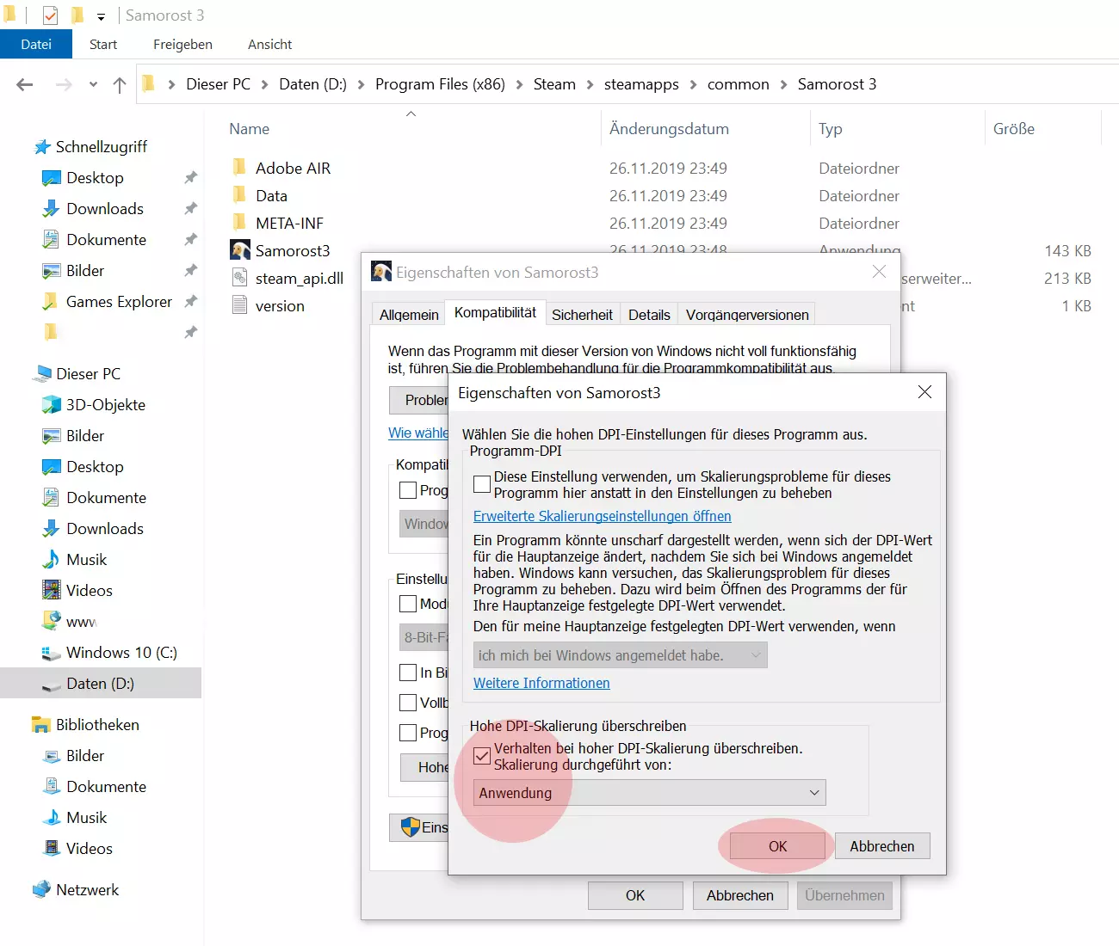Open the Windows 10 (C:) drive icon

[52, 653]
